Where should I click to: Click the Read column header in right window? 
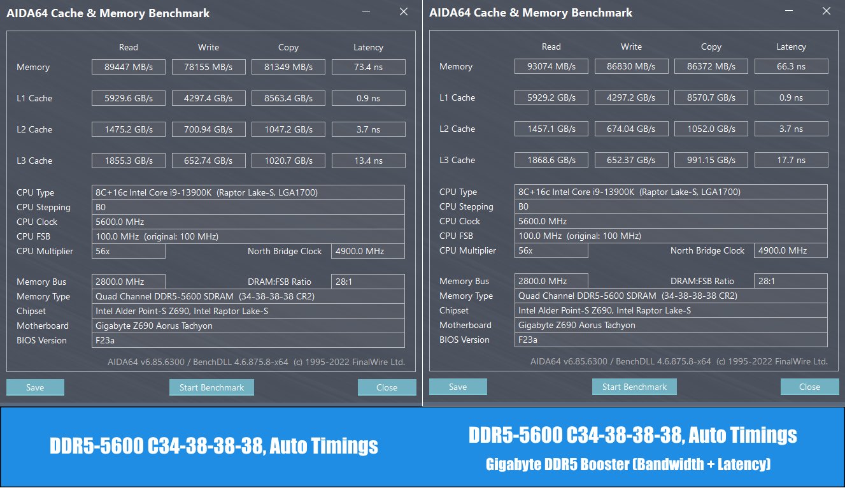click(x=551, y=47)
